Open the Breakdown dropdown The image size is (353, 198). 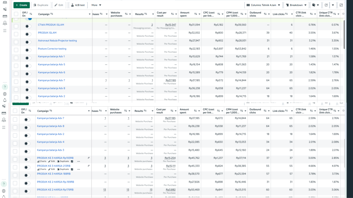click(x=296, y=5)
